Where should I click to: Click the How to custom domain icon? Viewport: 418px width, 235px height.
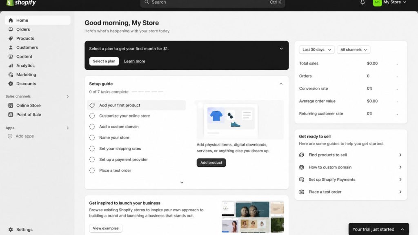click(302, 167)
